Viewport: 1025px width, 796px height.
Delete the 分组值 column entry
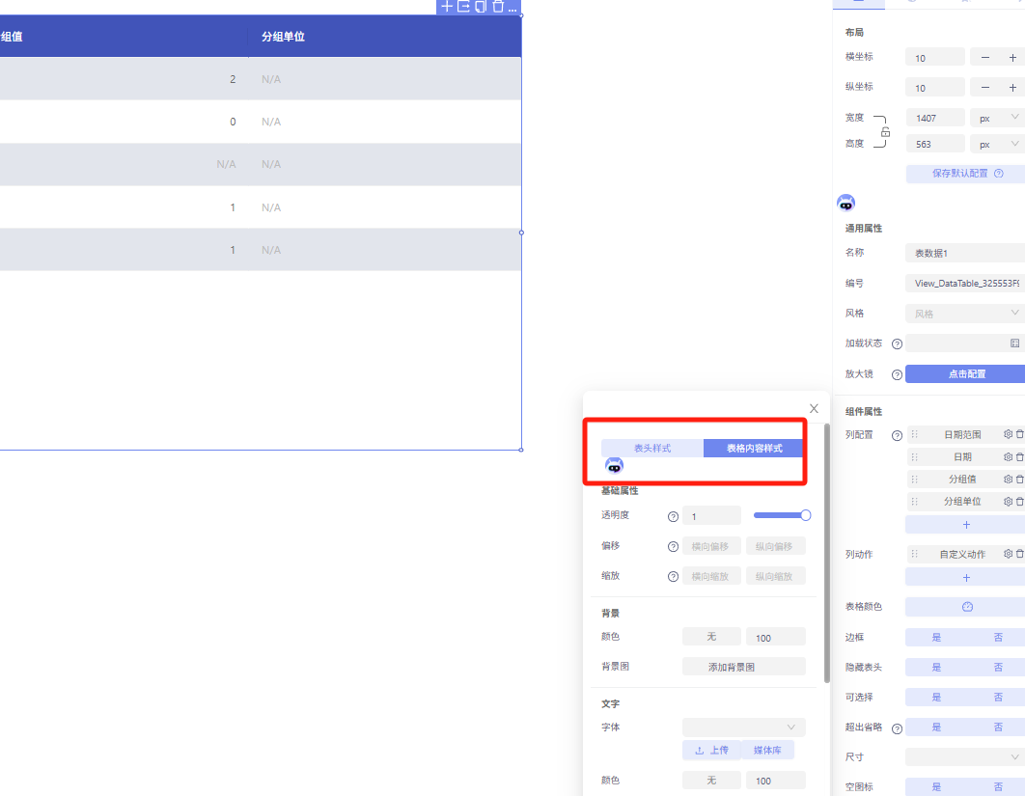click(1020, 479)
